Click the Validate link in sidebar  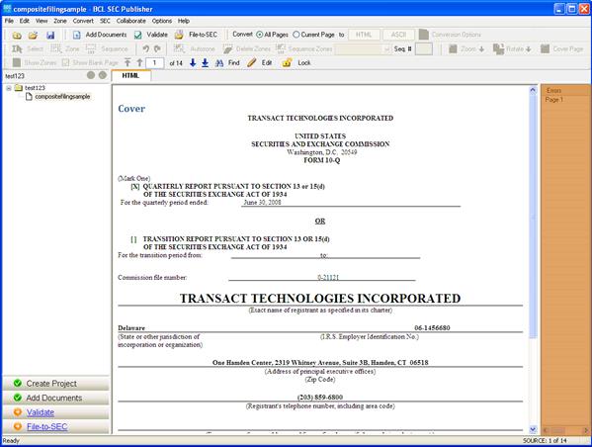click(40, 412)
